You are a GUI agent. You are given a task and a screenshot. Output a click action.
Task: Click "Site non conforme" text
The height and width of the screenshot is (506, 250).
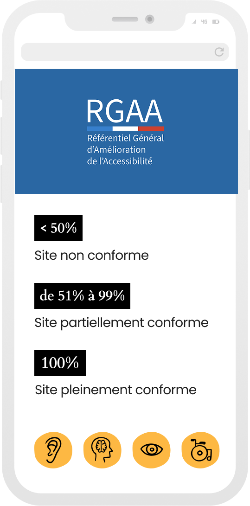pos(92,255)
